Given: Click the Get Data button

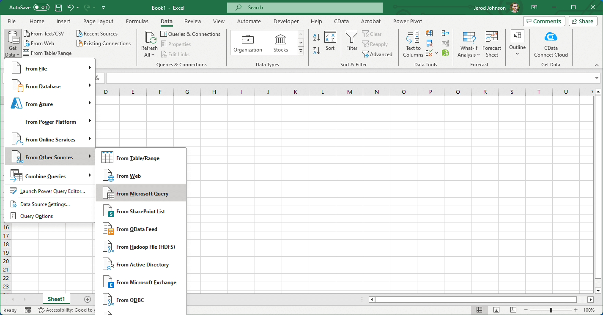Looking at the screenshot, I should [13, 43].
